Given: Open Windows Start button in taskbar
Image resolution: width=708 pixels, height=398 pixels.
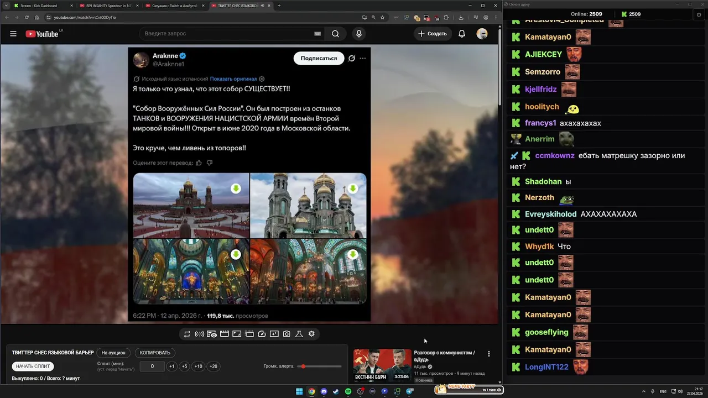Looking at the screenshot, I should click(299, 391).
